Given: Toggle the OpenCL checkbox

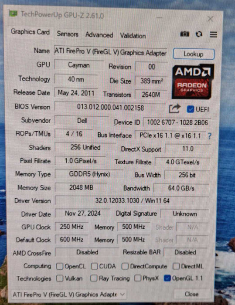Looking at the screenshot, I should pos(60,266).
